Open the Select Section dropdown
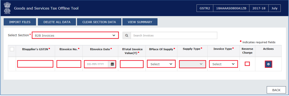The height and width of the screenshot is (96, 289). (x=75, y=35)
